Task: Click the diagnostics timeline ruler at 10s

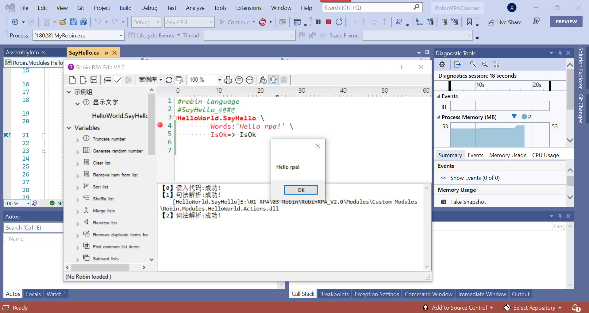Action: pyautogui.click(x=480, y=85)
